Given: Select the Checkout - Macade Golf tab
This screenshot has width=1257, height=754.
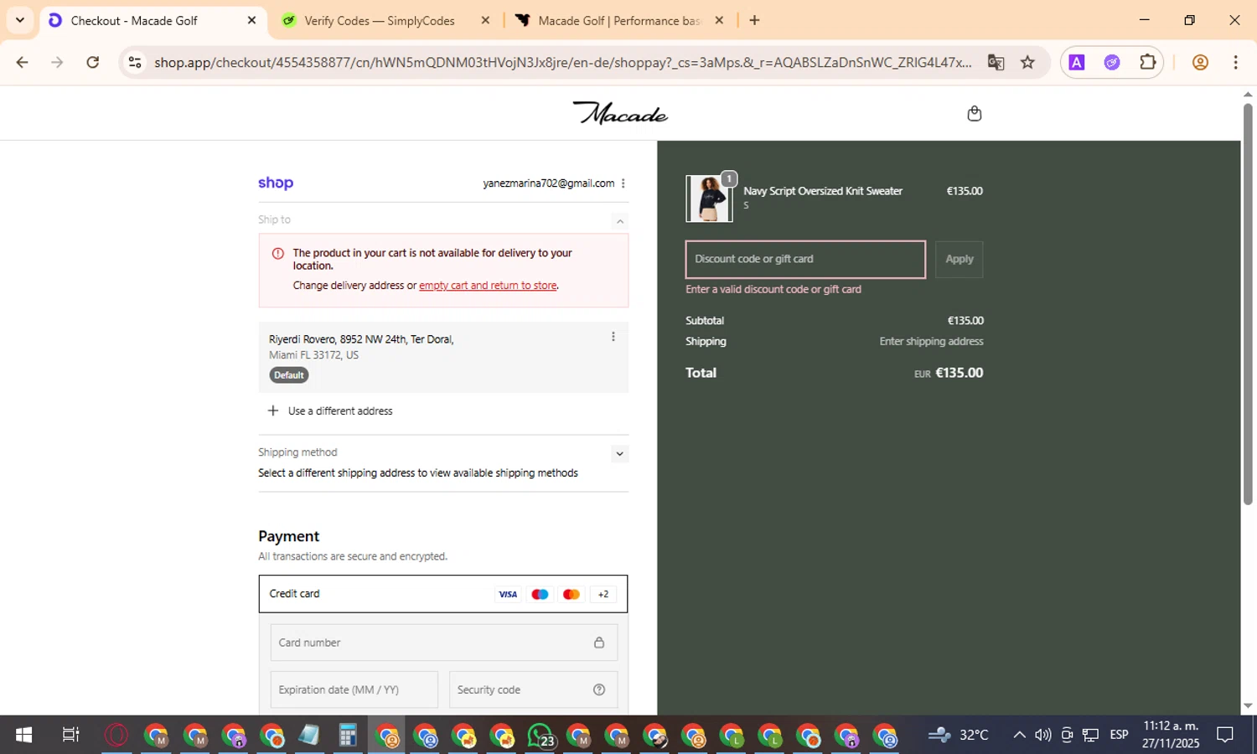Looking at the screenshot, I should [134, 21].
